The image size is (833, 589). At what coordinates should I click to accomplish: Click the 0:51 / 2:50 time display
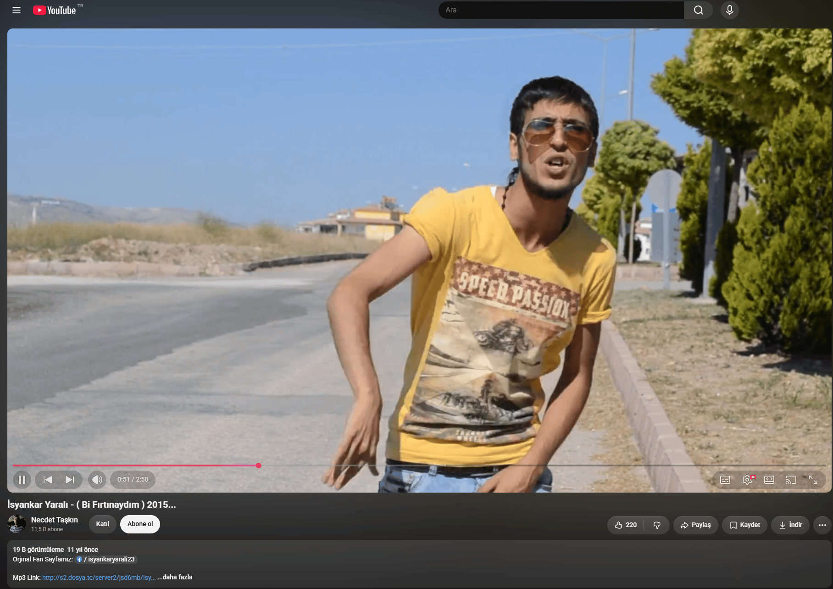pos(133,480)
